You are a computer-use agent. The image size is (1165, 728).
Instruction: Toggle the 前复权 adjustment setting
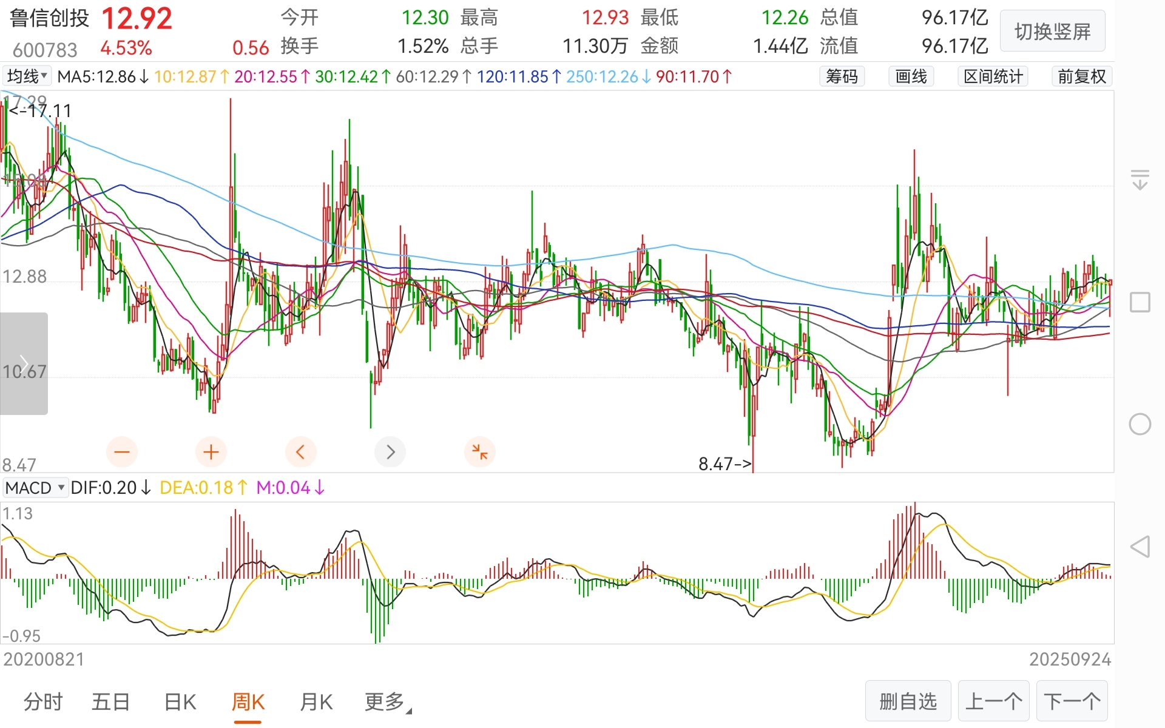click(1082, 76)
